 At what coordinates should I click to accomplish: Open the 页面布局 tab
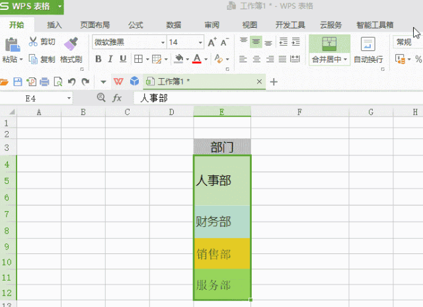pos(95,25)
